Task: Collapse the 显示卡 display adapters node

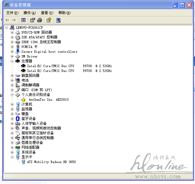Action: coord(12,157)
